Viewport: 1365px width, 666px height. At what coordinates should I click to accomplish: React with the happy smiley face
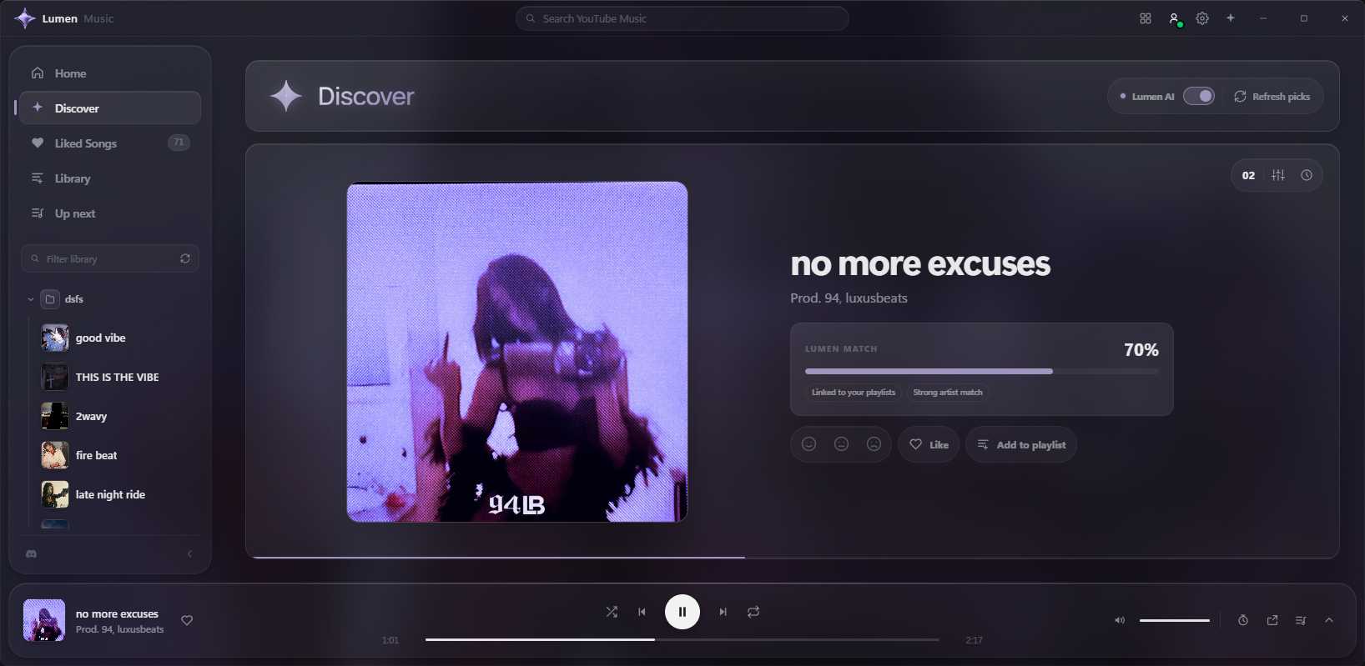point(808,444)
